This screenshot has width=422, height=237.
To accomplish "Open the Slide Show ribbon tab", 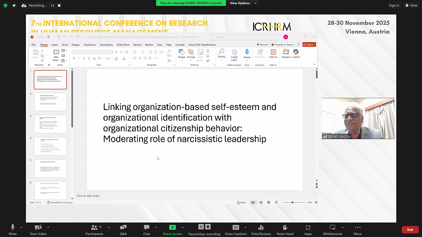I will tap(123, 45).
